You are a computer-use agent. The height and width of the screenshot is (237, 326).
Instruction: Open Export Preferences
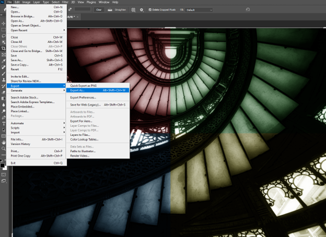click(x=98, y=98)
